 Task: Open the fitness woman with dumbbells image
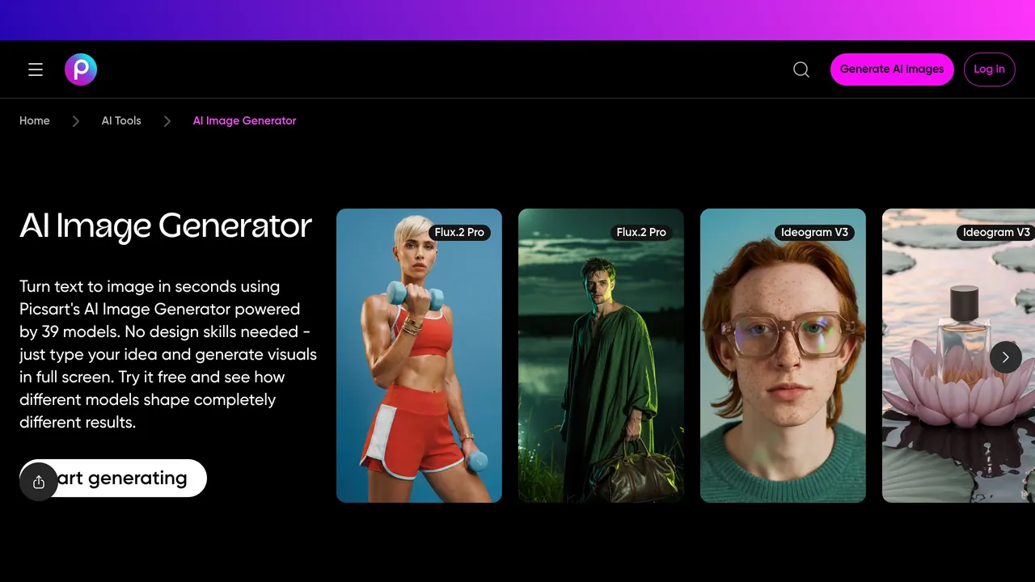point(419,356)
